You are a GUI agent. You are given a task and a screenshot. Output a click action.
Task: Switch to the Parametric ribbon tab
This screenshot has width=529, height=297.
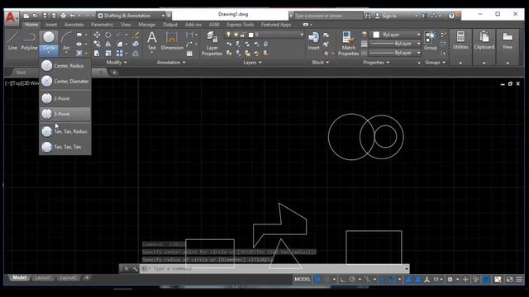[x=102, y=25]
